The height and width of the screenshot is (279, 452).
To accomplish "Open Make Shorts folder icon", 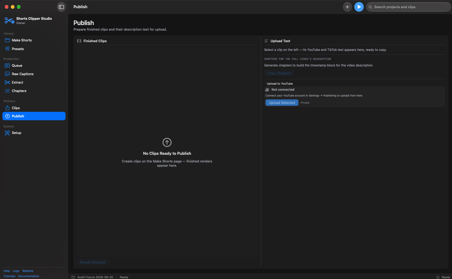I will (7, 40).
